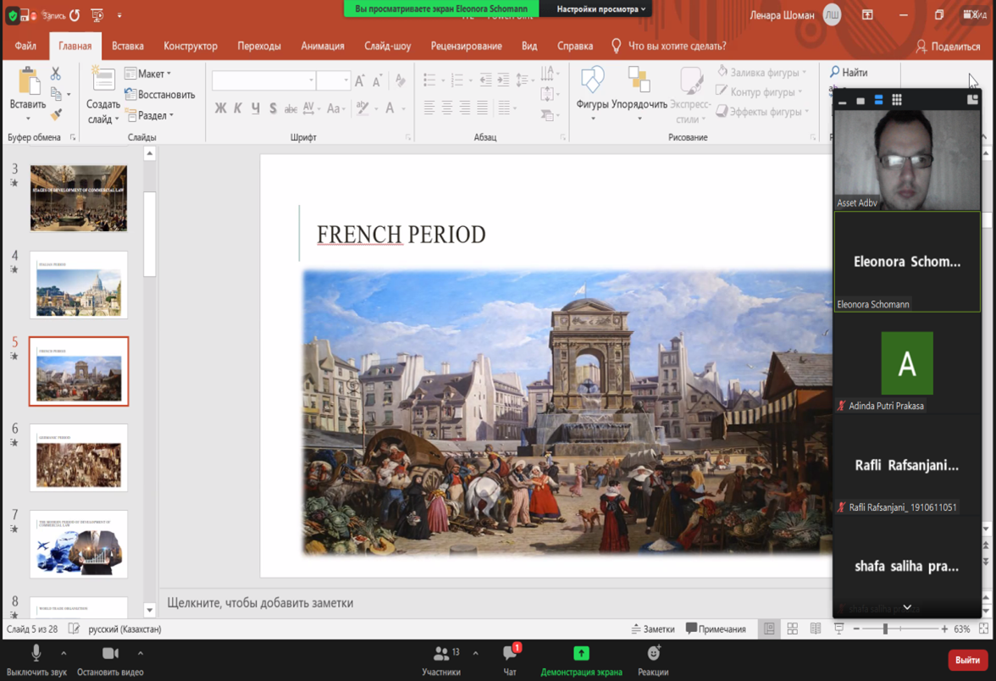The height and width of the screenshot is (681, 996).
Task: Toggle bold Ж formatting
Action: [x=220, y=108]
